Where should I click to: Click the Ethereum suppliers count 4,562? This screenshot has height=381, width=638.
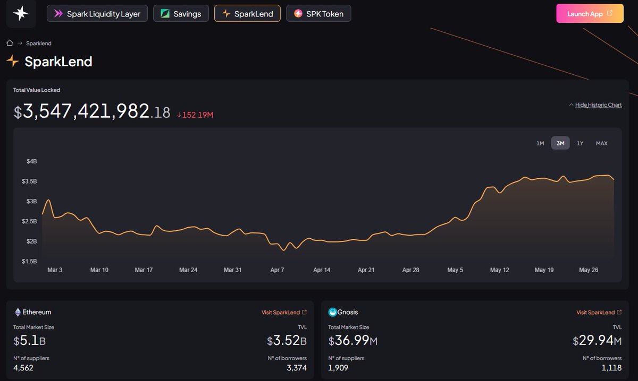pyautogui.click(x=23, y=368)
